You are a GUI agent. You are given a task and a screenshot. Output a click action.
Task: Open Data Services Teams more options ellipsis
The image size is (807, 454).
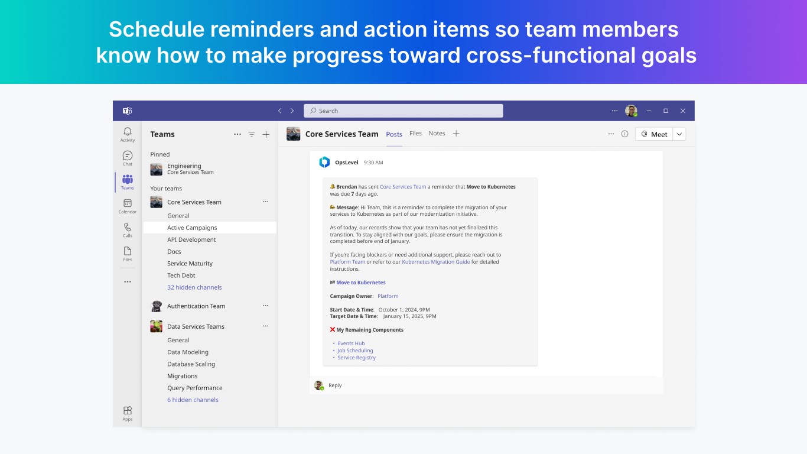(266, 326)
